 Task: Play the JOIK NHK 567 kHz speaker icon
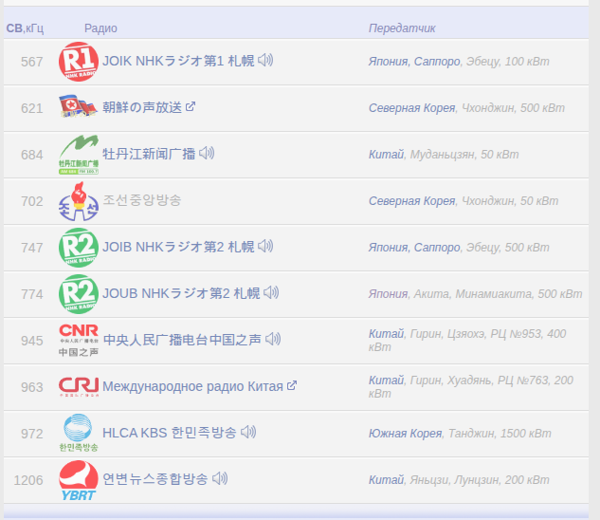[x=265, y=60]
